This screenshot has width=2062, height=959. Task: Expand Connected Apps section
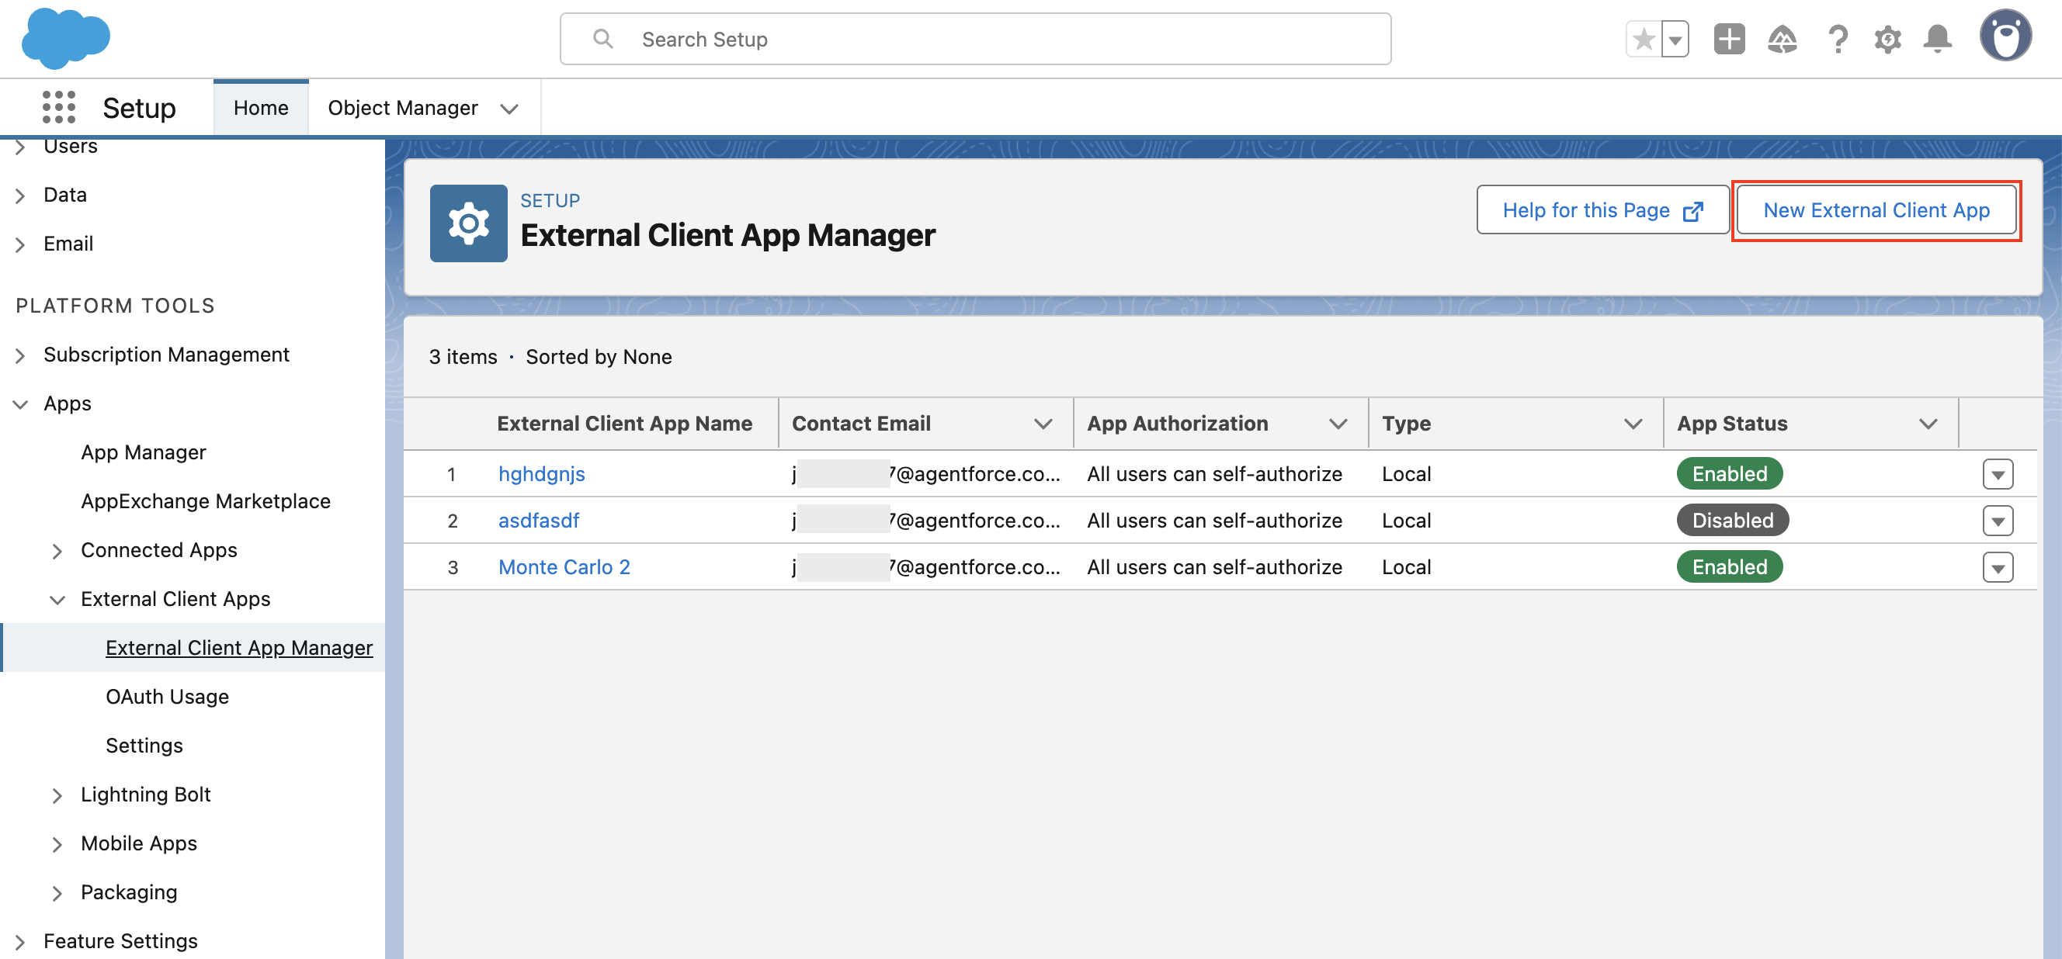(x=57, y=550)
